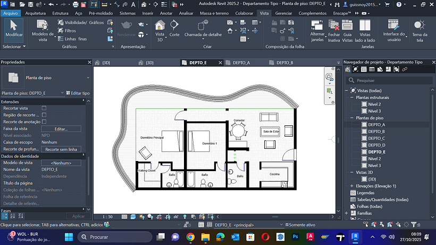This screenshot has width=436, height=245.
Task: Collapse the Plantas de piso tree node
Action: [x=351, y=117]
